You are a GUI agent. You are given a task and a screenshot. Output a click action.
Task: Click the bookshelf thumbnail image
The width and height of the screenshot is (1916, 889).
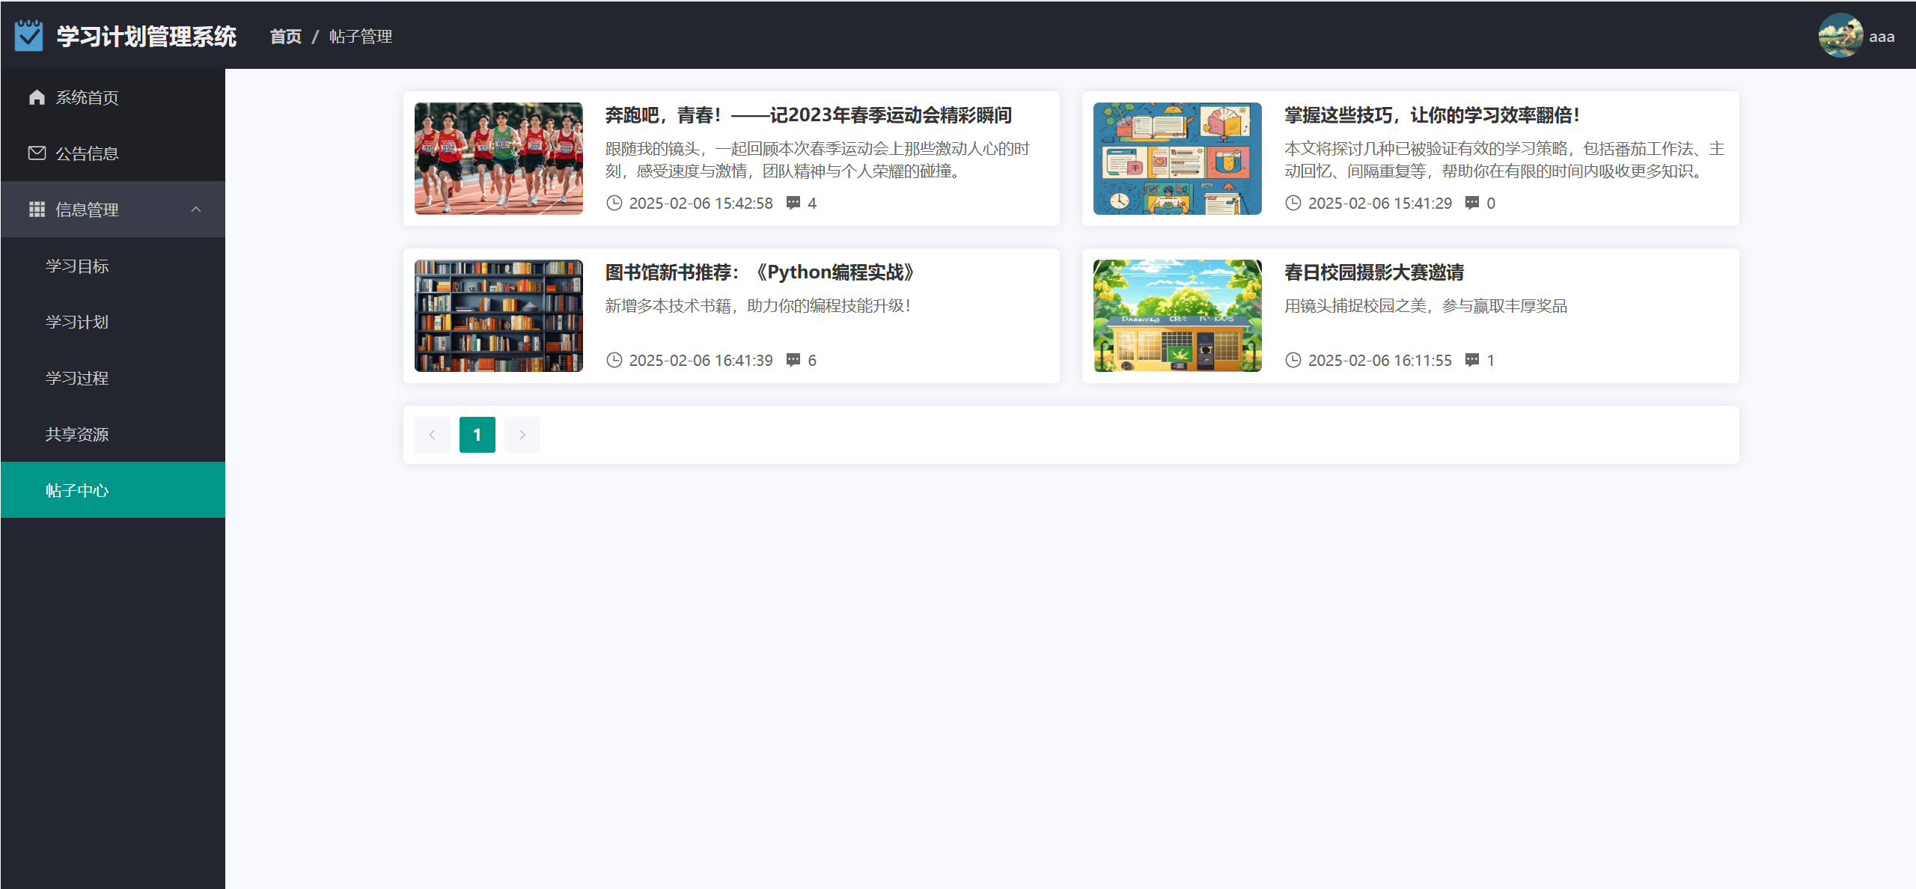[498, 316]
